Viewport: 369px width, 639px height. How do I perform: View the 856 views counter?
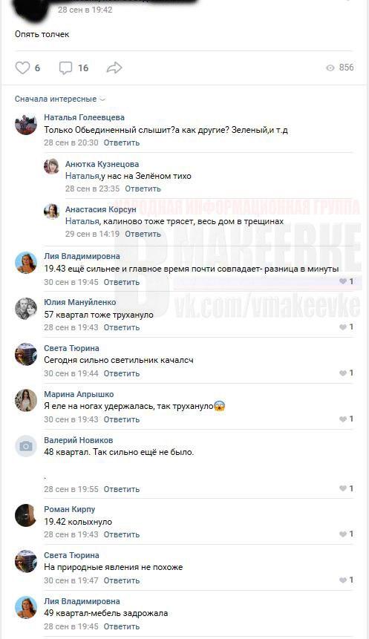(340, 68)
